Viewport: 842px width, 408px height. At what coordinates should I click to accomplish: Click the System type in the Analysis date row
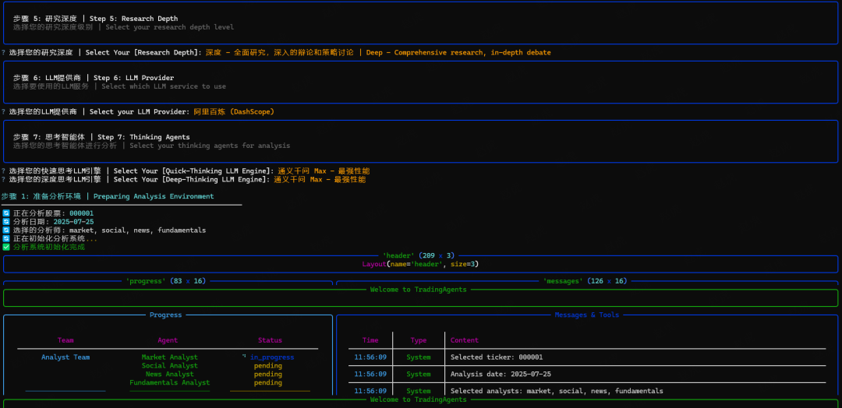click(x=419, y=375)
